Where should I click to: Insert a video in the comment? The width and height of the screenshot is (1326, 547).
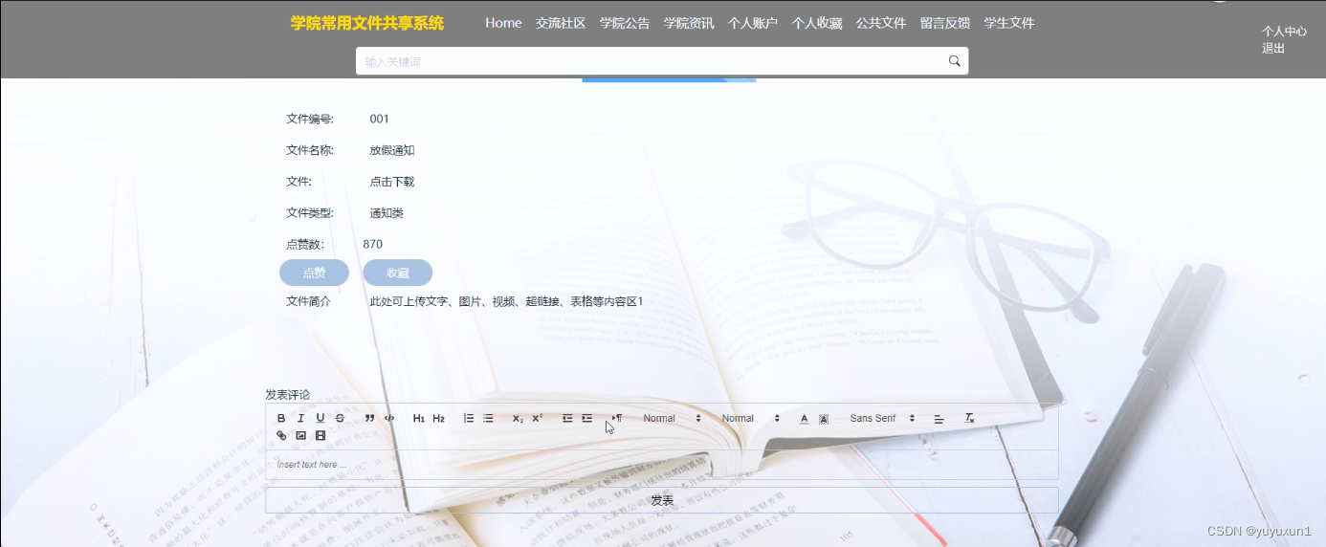click(x=320, y=436)
